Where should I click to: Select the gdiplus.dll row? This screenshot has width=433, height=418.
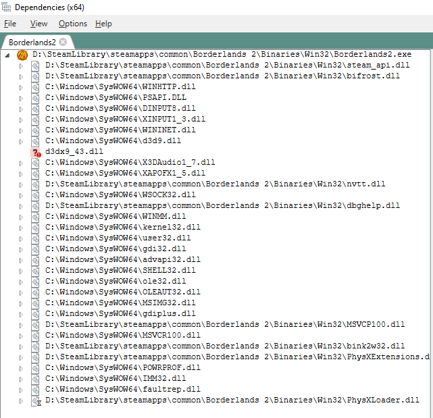coord(120,313)
